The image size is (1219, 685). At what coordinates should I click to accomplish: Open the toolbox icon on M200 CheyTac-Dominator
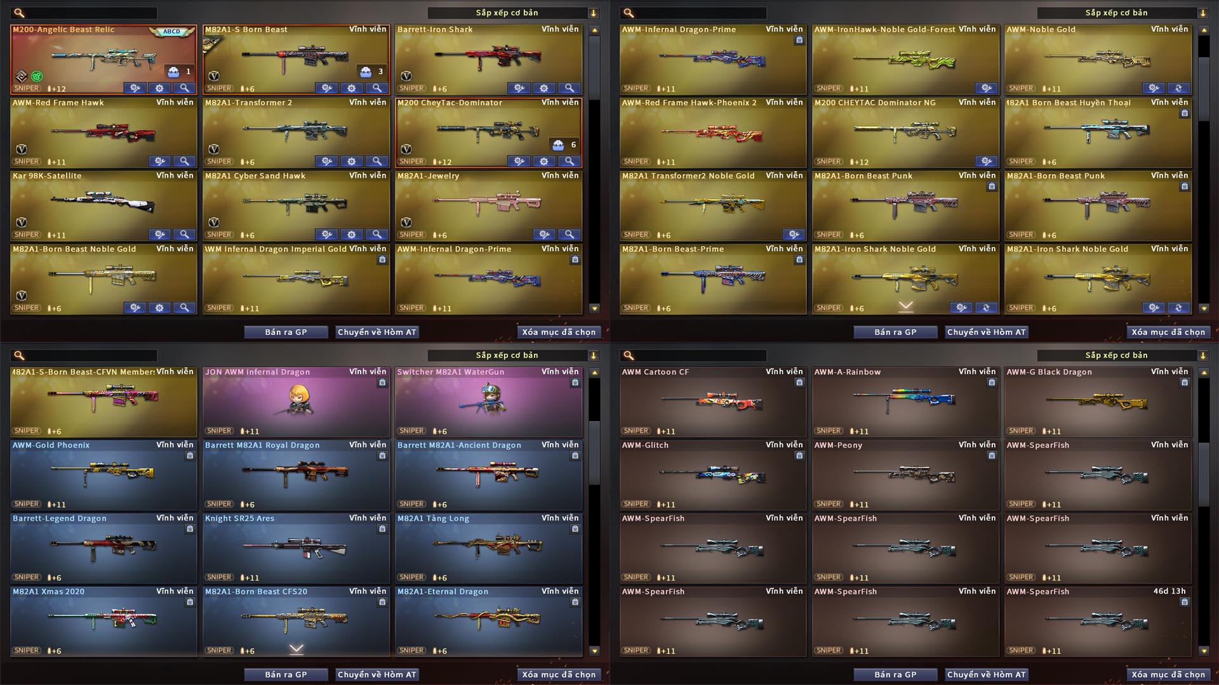coord(558,145)
